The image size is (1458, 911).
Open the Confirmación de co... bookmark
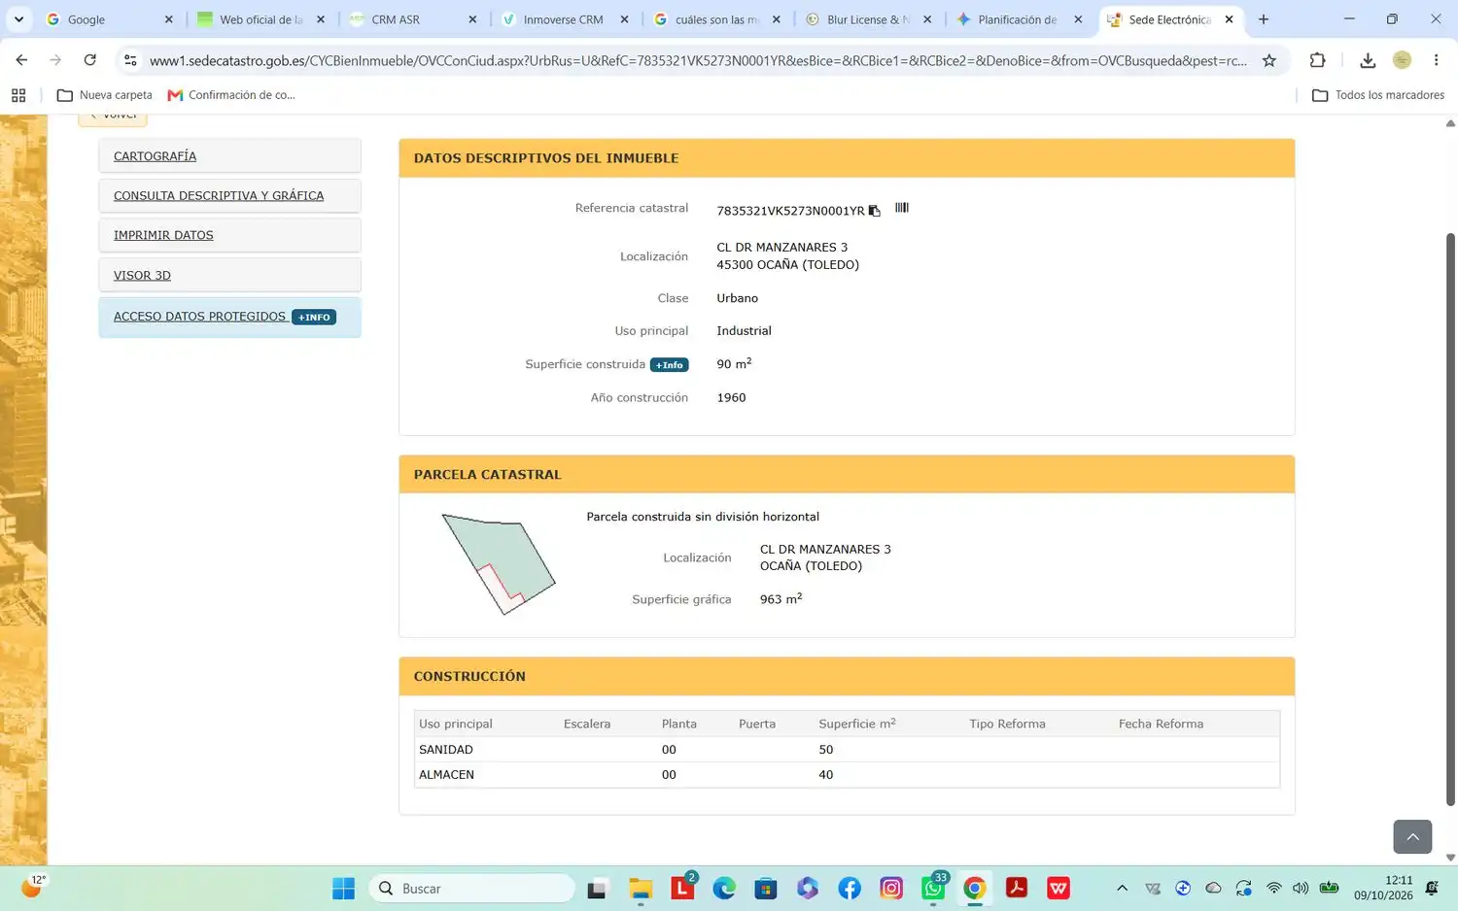point(231,95)
